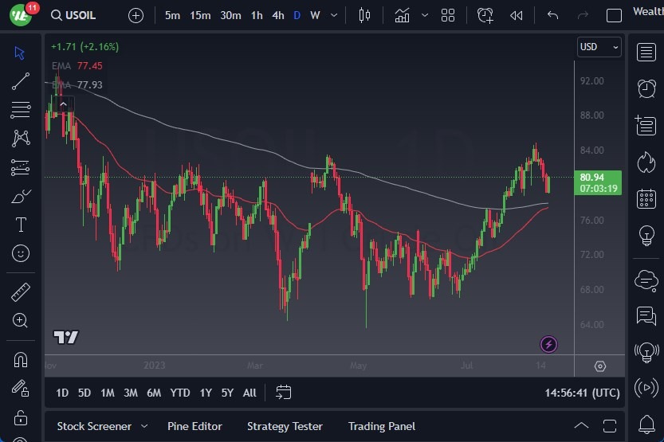Viewport: 664px width, 442px height.
Task: Expand the timeframe intervals dropdown chevron
Action: tap(334, 15)
